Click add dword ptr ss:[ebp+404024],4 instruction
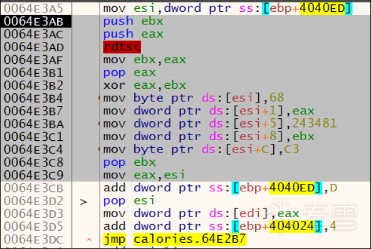This screenshot has width=371, height=249. pyautogui.click(x=220, y=226)
